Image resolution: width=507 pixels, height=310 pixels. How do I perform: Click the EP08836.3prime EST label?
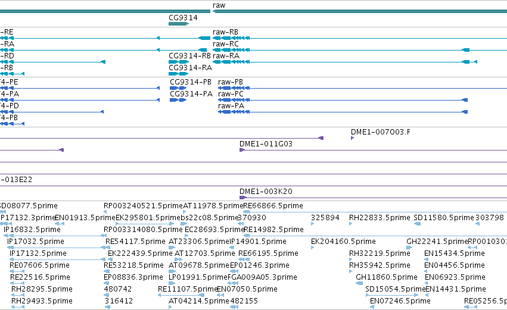click(133, 277)
